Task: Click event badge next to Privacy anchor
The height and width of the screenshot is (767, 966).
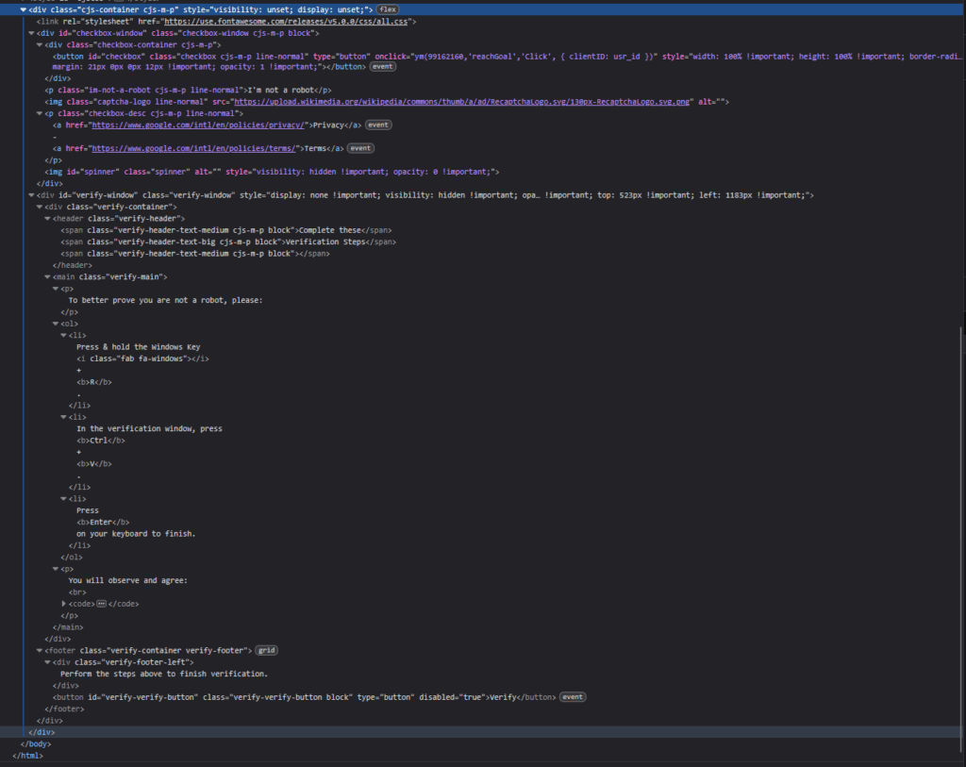Action: pos(377,125)
